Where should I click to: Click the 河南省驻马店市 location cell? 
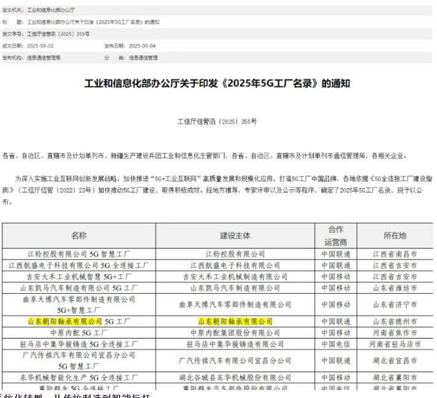pos(395,344)
